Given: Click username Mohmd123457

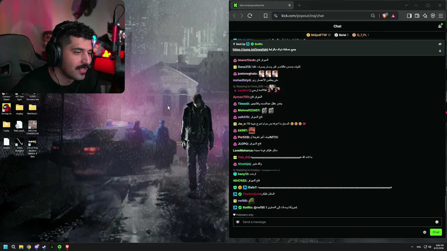Looking at the screenshot, I should click(x=249, y=111).
